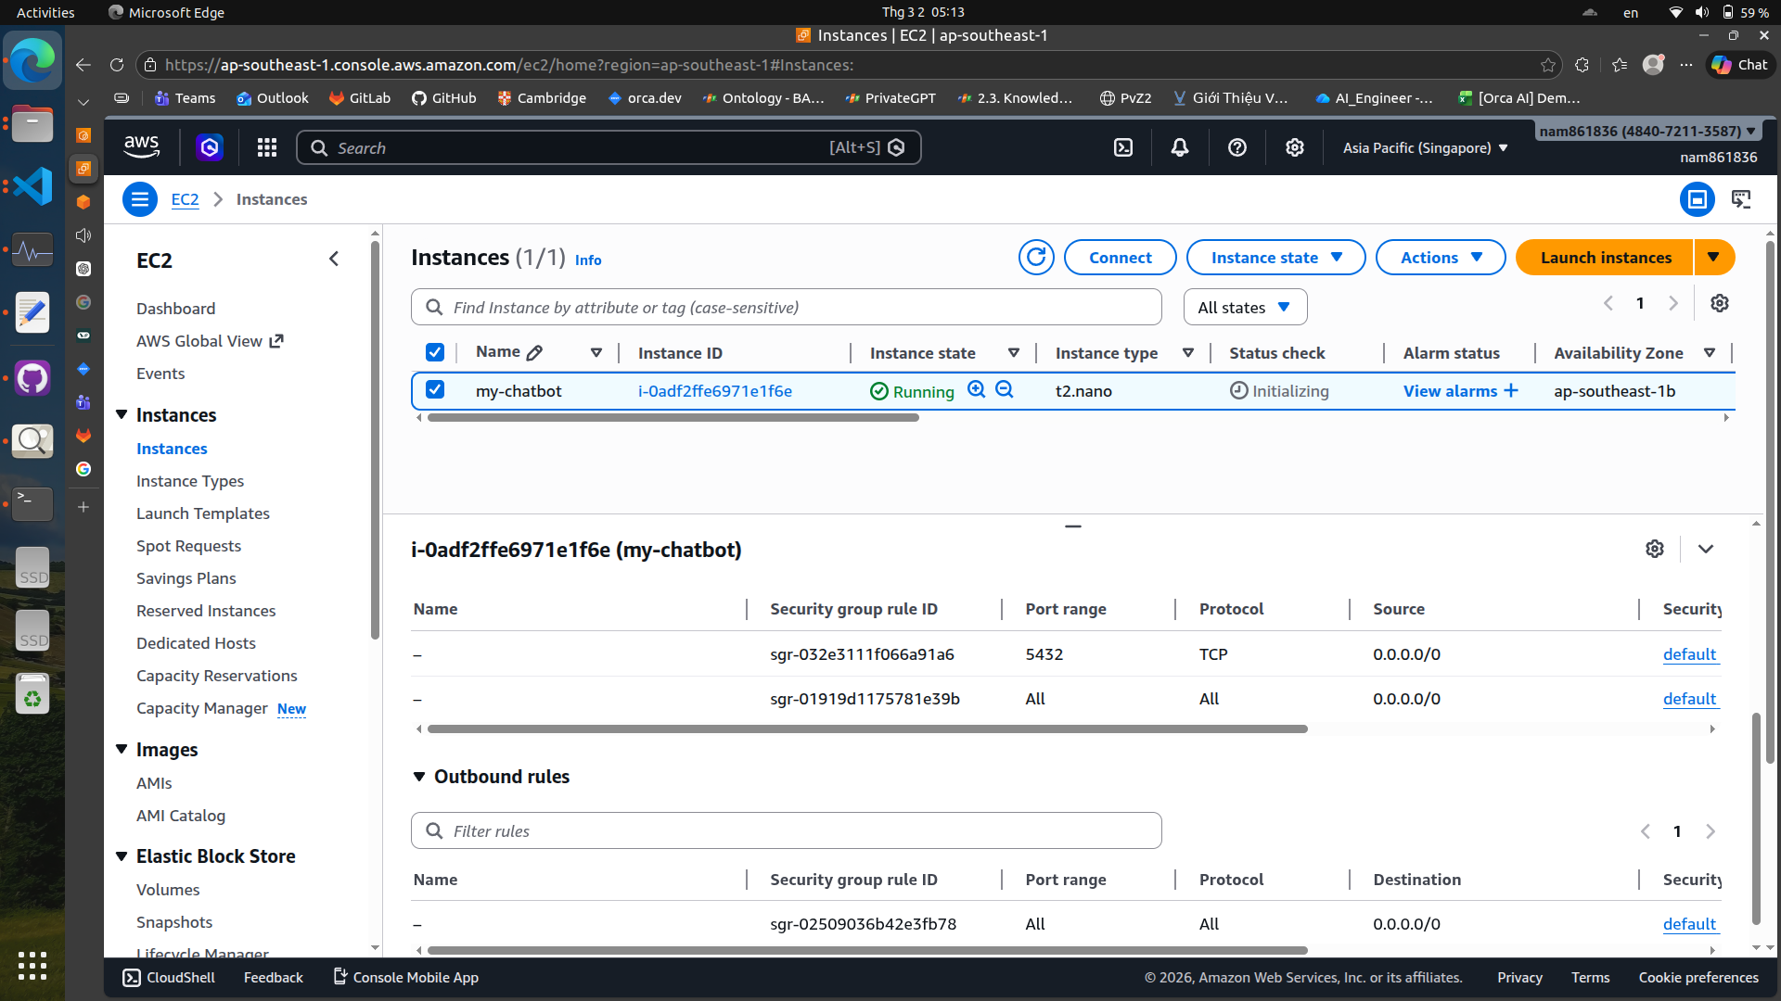The width and height of the screenshot is (1781, 1001).
Task: Launch CloudShell from the top navigation icon
Action: (x=1122, y=146)
